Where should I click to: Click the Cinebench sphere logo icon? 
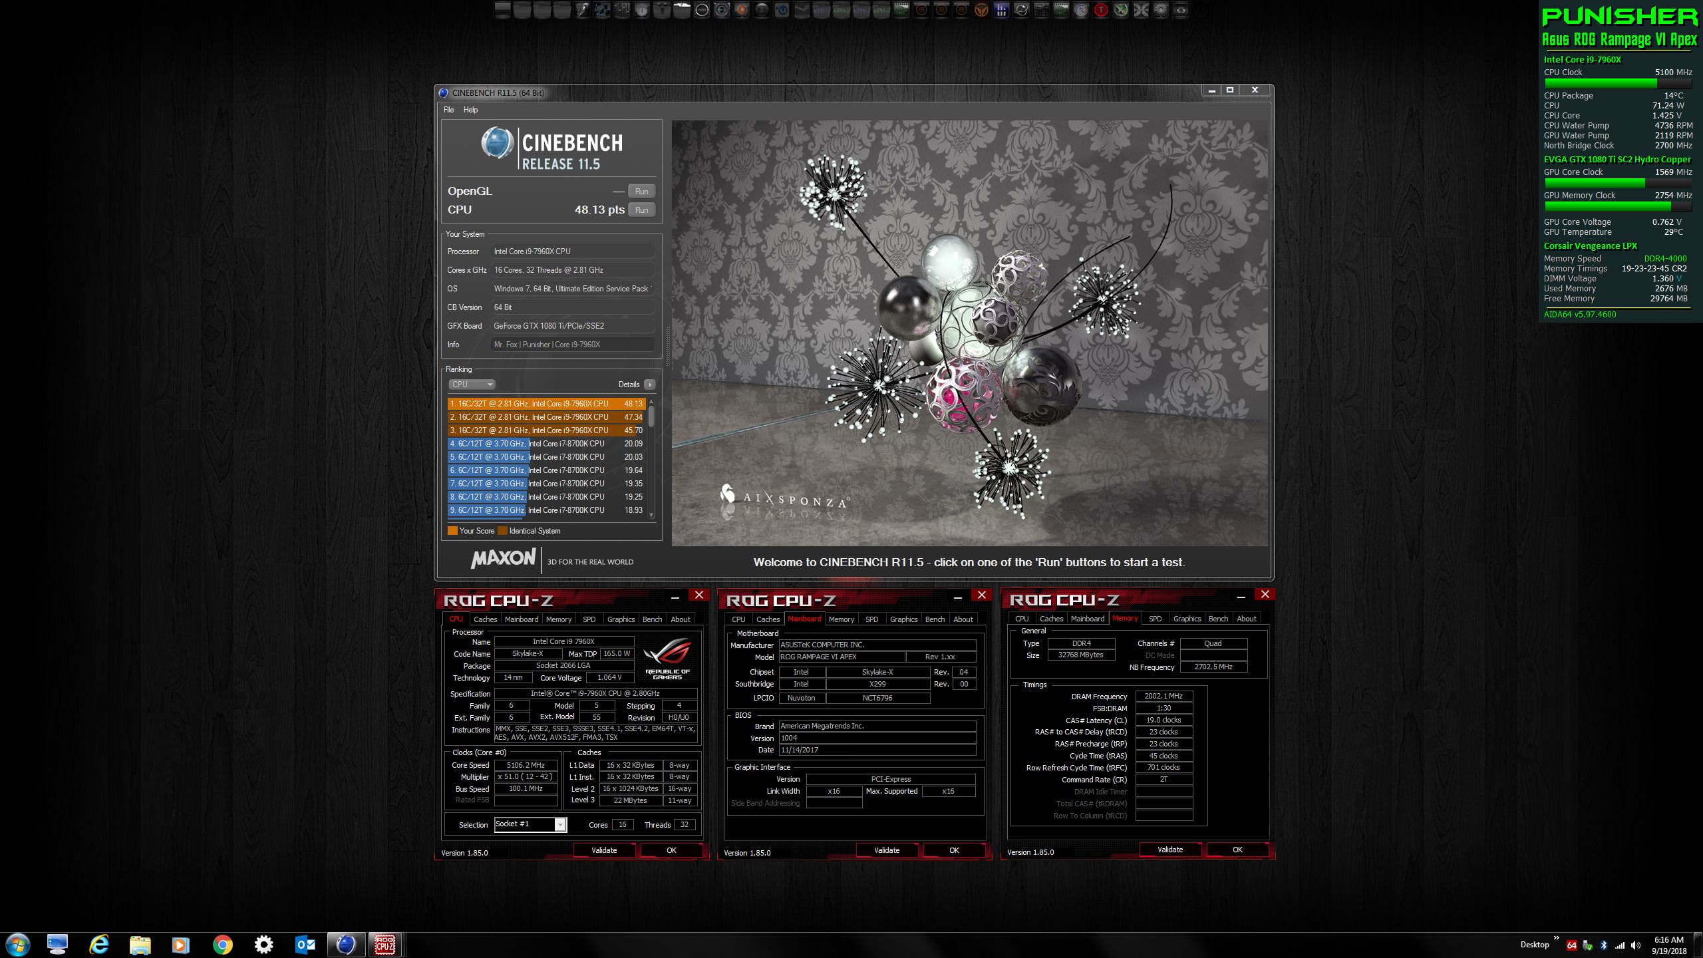[x=497, y=142]
